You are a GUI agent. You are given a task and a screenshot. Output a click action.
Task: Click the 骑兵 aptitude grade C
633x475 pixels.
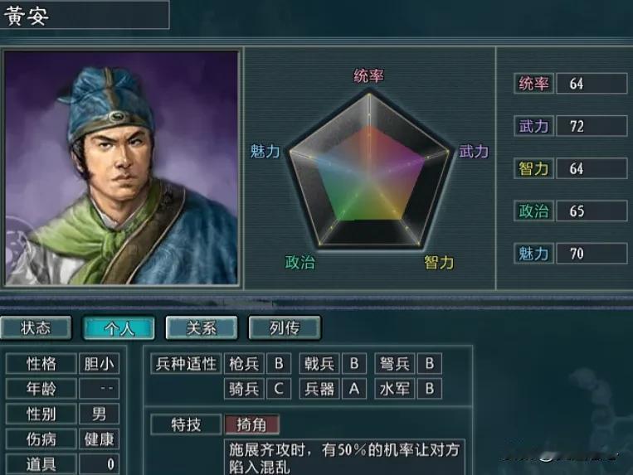click(x=279, y=389)
